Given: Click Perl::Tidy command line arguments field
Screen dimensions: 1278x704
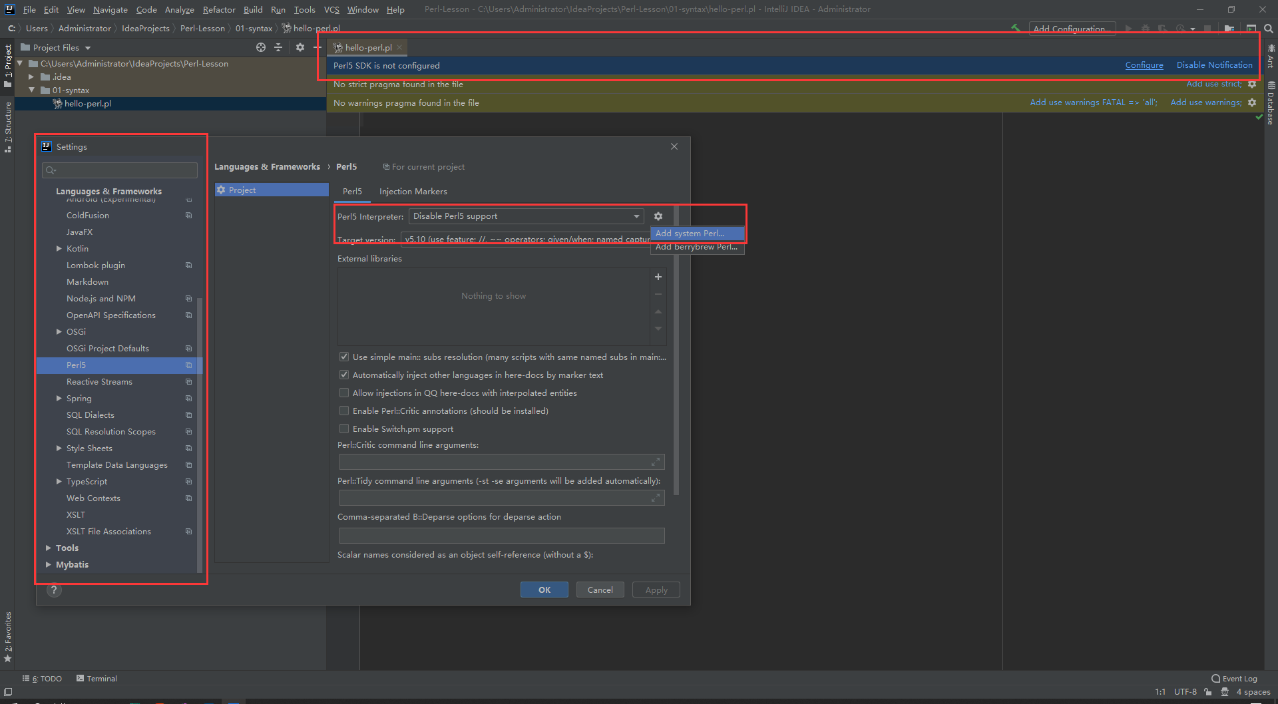Looking at the screenshot, I should pyautogui.click(x=502, y=498).
